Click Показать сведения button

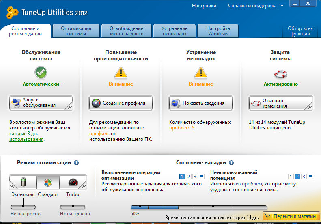[x=200, y=103]
